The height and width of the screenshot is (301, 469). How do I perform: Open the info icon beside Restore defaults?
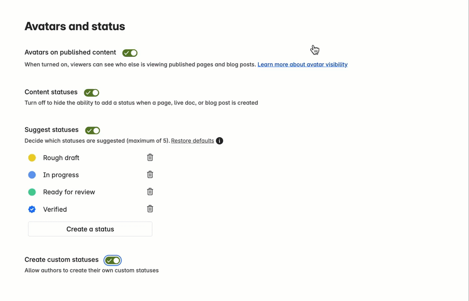click(219, 140)
